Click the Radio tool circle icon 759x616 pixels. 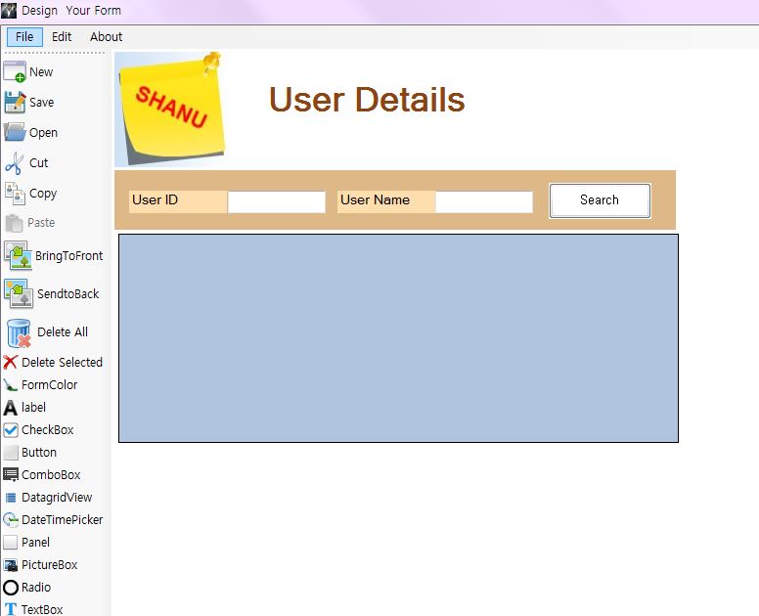(10, 588)
